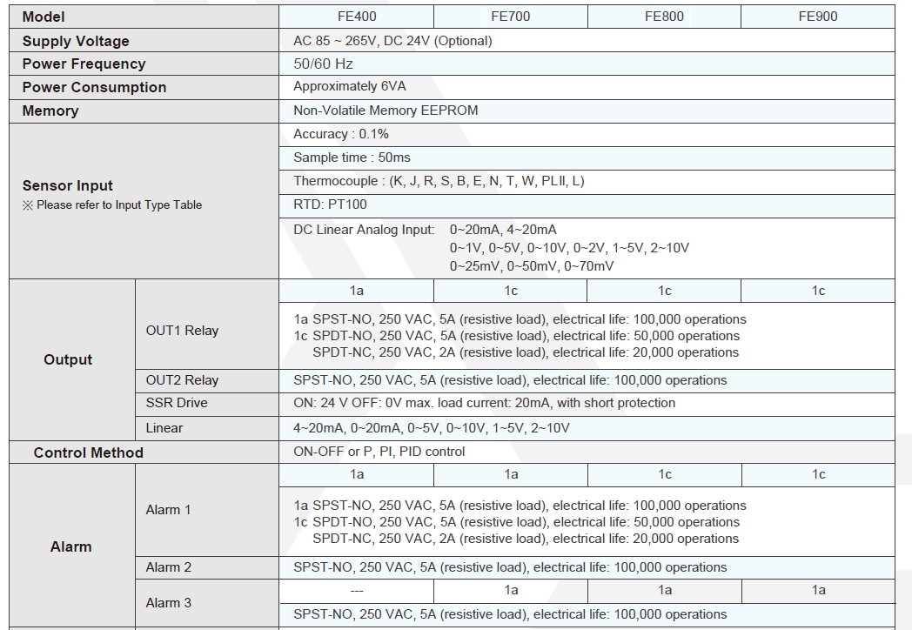Click the Alarm 1 label
The height and width of the screenshot is (630, 912).
(168, 510)
